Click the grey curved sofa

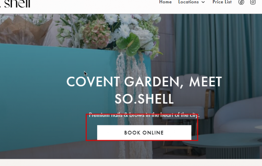238,115
